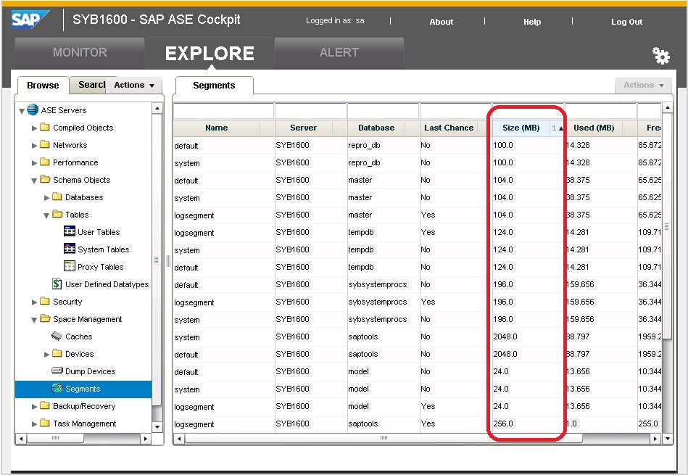Sort by the Last Chance column header
The width and height of the screenshot is (688, 475).
click(x=449, y=128)
